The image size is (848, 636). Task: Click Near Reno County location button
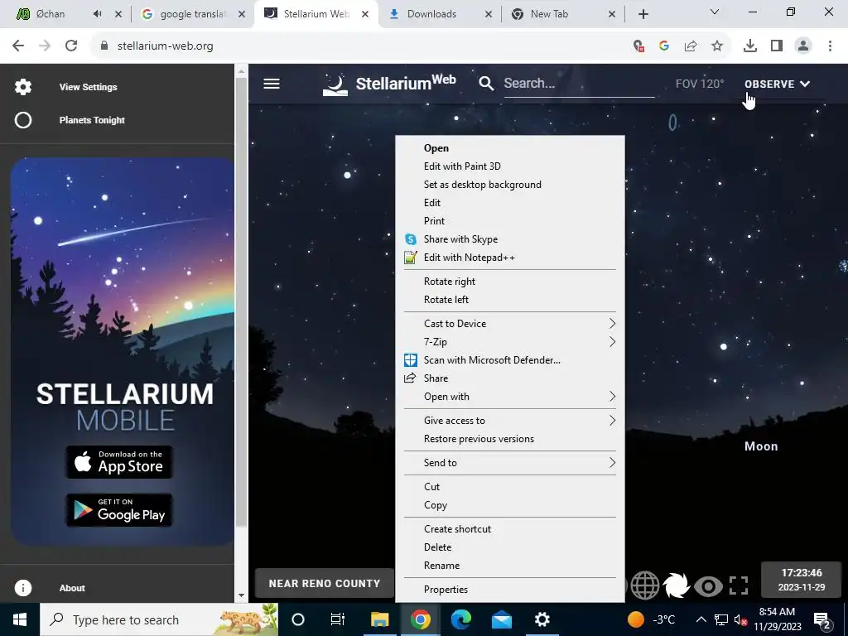[325, 584]
